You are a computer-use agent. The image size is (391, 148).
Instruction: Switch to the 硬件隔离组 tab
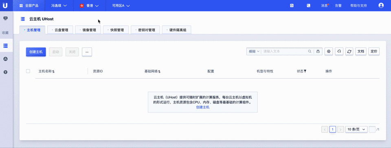(x=177, y=30)
